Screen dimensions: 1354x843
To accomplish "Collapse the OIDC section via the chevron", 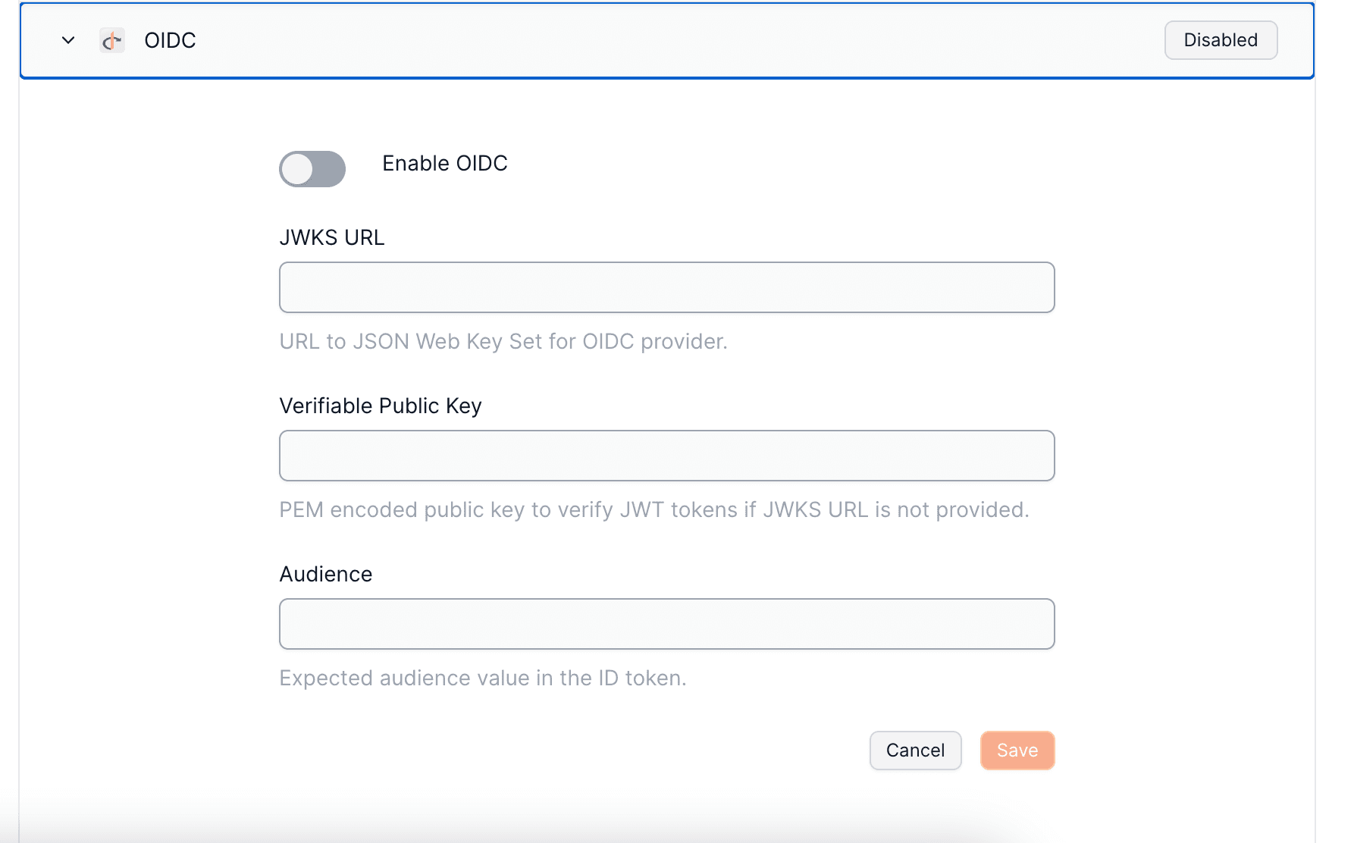I will (x=67, y=40).
